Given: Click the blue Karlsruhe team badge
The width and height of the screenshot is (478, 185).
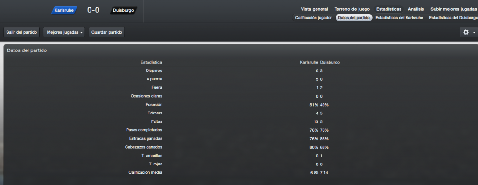Looking at the screenshot, I should coord(64,10).
